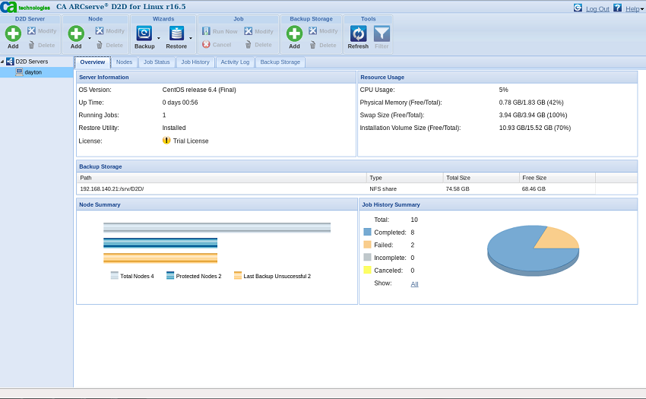This screenshot has width=646, height=399.
Task: Open the Filter tool
Action: point(382,37)
